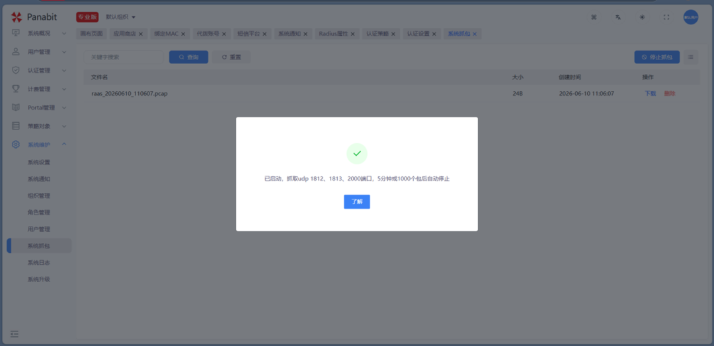Open the 默认组织 organization dropdown

121,17
